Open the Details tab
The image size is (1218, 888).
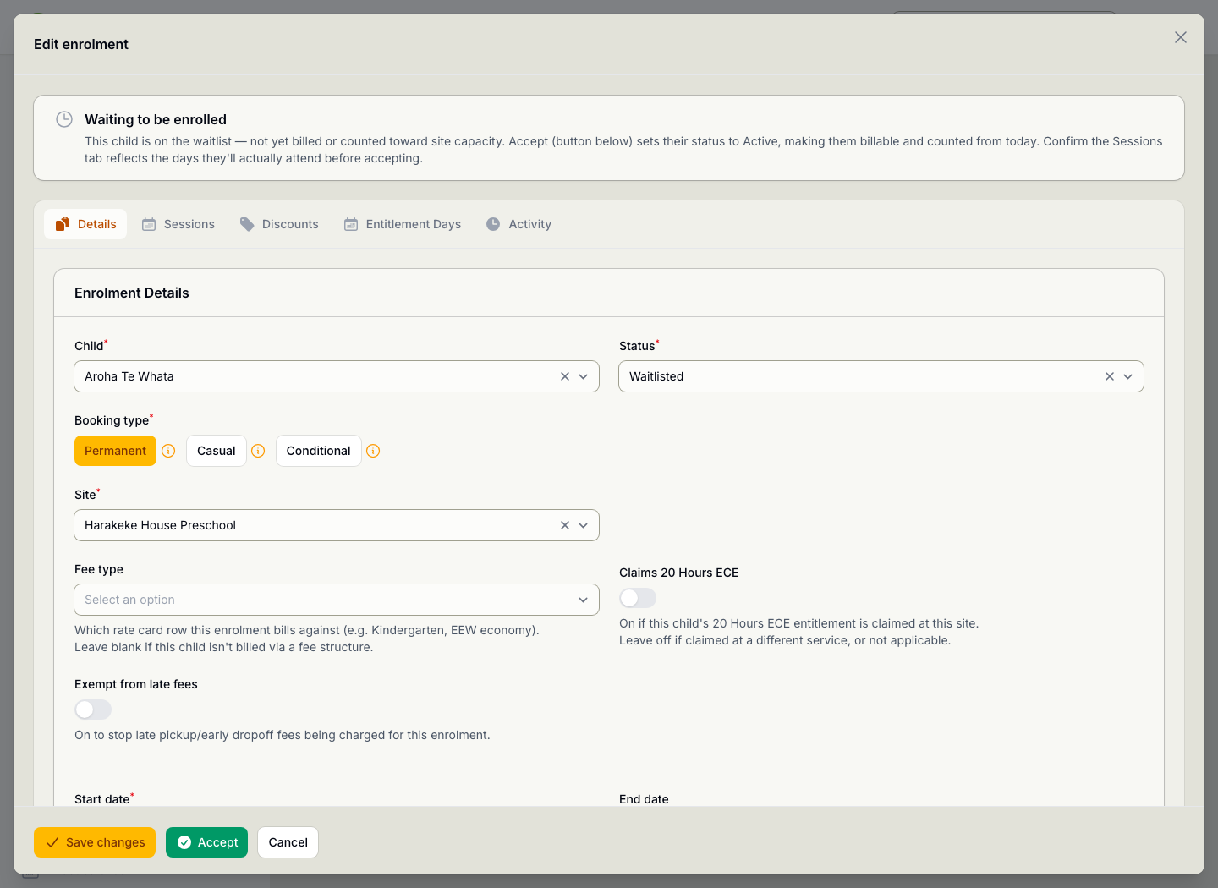point(85,224)
